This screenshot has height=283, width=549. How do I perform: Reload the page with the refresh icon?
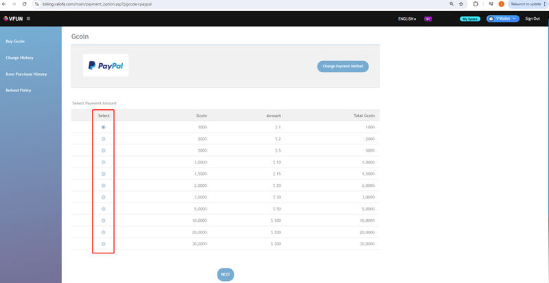[24, 4]
